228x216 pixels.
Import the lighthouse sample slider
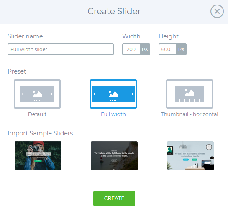coord(114,156)
